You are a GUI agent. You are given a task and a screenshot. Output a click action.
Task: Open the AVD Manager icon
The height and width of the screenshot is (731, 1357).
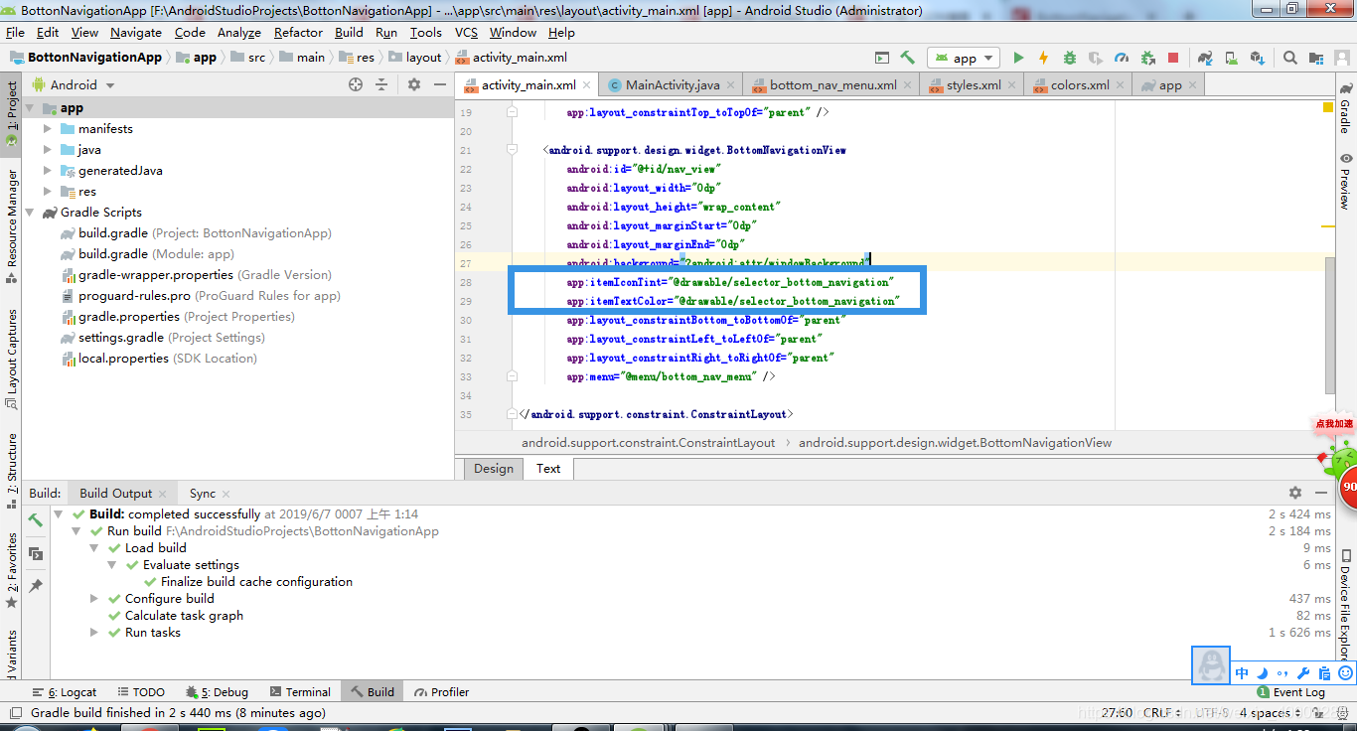point(1232,58)
